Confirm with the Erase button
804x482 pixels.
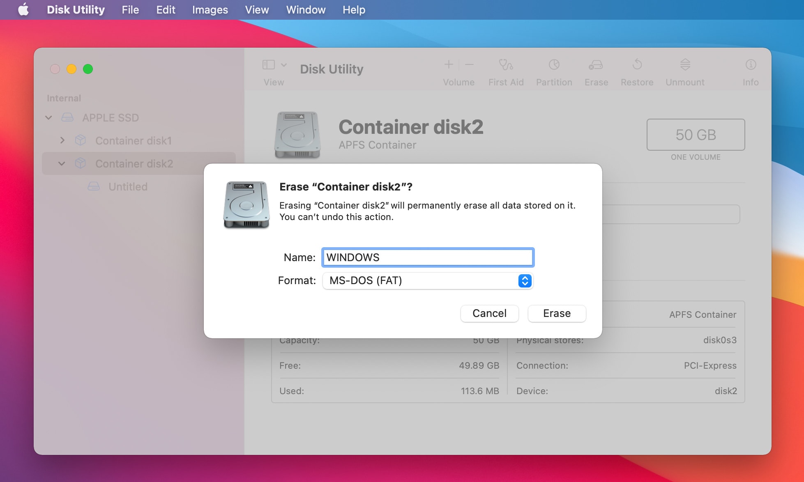coord(556,313)
